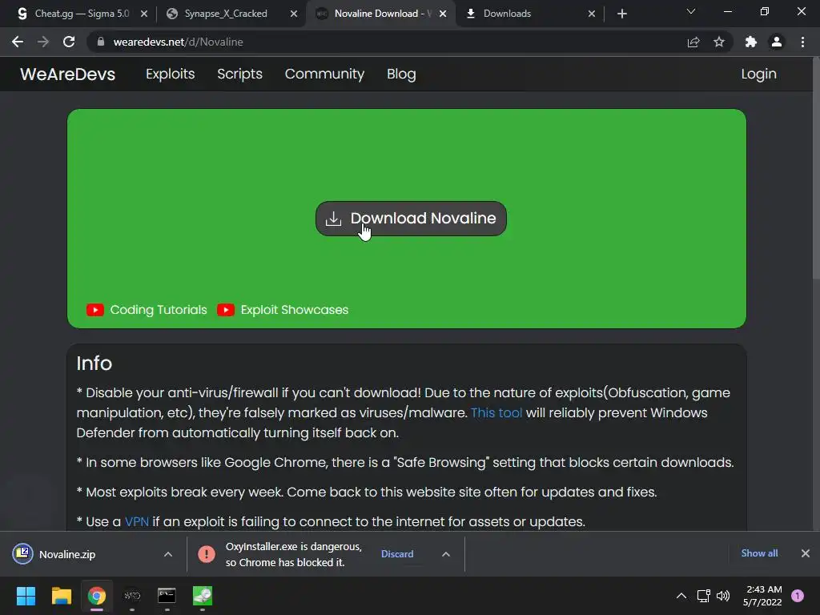Expand options chevron for OxyInstaller.exe
The width and height of the screenshot is (820, 615).
[445, 554]
